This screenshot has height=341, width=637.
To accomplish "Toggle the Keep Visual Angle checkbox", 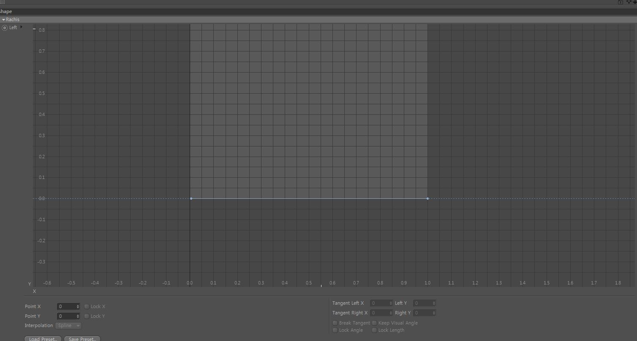I will click(x=374, y=323).
